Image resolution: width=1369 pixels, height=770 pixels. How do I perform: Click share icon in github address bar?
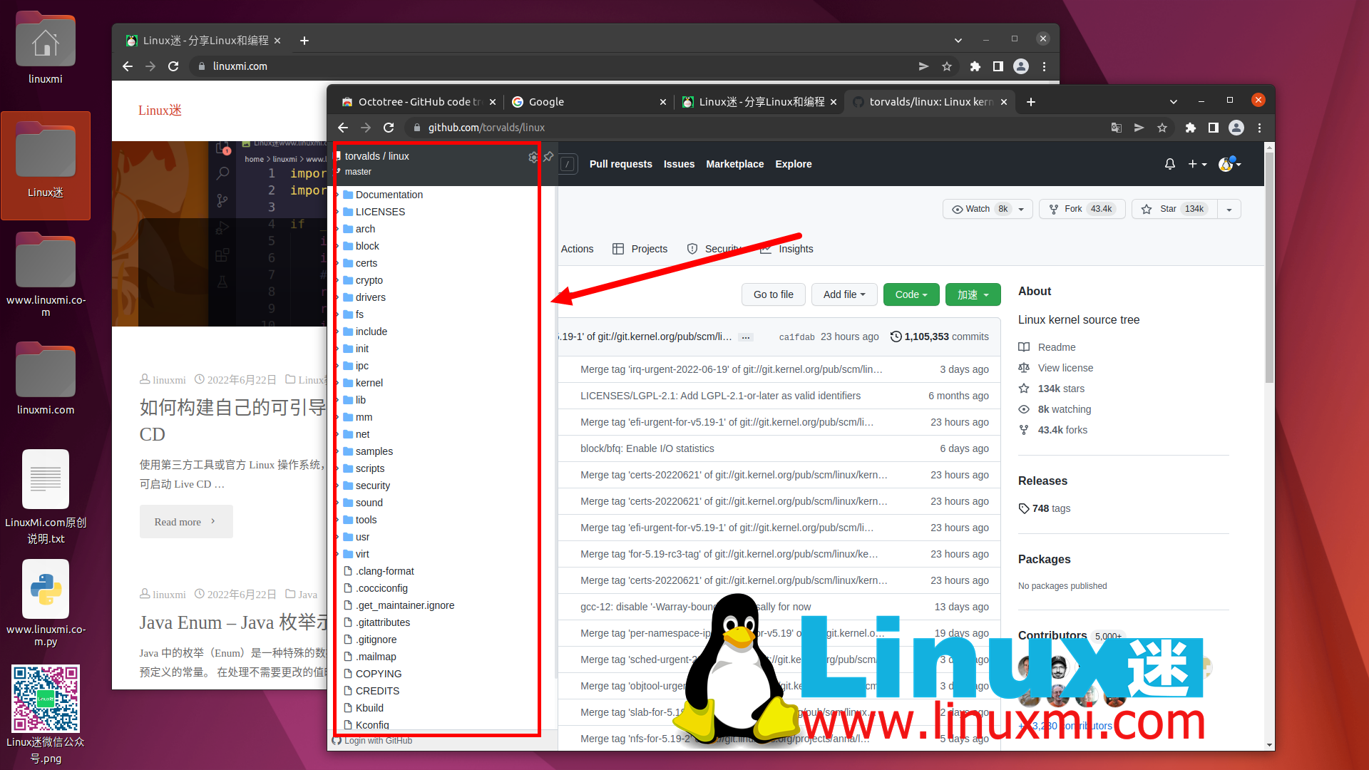click(1139, 128)
